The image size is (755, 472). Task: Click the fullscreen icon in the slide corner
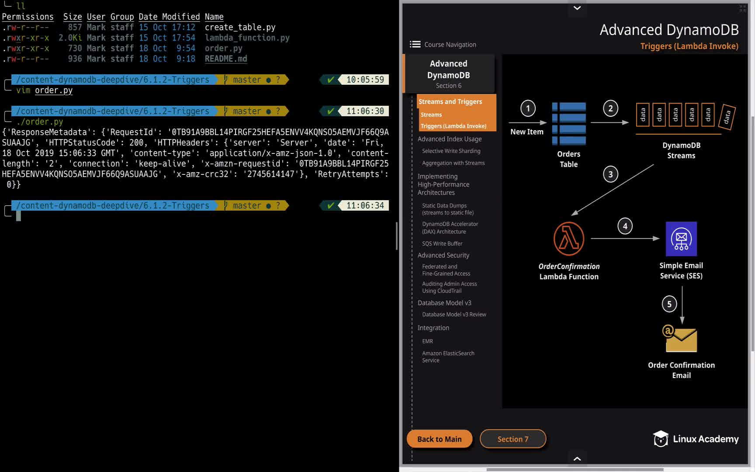(742, 8)
